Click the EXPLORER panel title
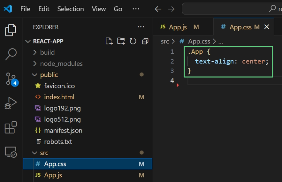 coord(46,27)
